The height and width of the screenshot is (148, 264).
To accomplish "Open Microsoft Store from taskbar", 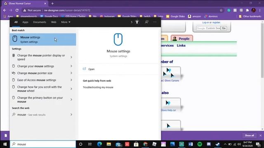I will click(136, 144).
